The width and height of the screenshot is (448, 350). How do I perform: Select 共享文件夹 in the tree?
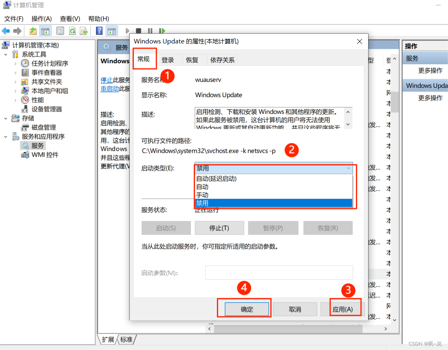click(x=47, y=82)
